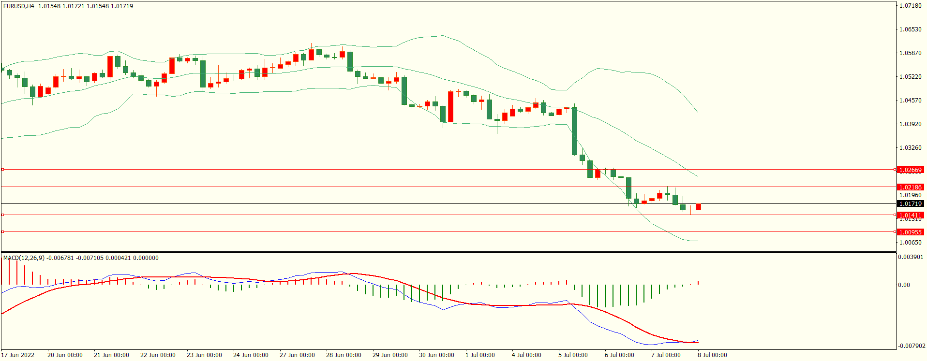The image size is (927, 361).
Task: Click the 1.07180 price axis label
Action: (x=910, y=6)
